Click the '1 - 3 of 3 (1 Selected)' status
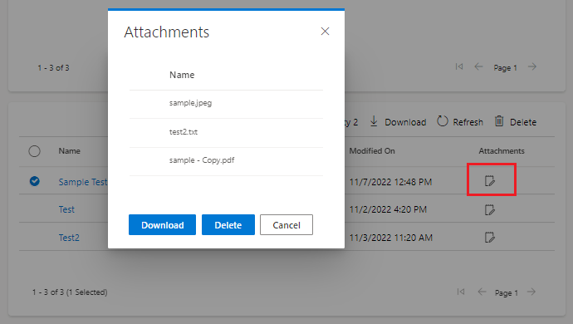The width and height of the screenshot is (573, 324). tap(70, 292)
